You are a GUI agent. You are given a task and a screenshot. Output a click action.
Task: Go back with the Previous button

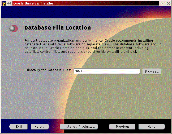122,127
